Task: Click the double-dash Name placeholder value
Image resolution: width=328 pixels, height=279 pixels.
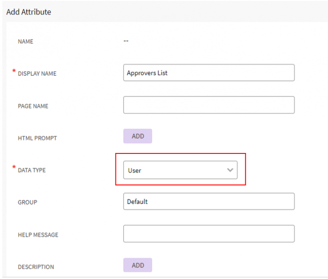Action: 126,41
